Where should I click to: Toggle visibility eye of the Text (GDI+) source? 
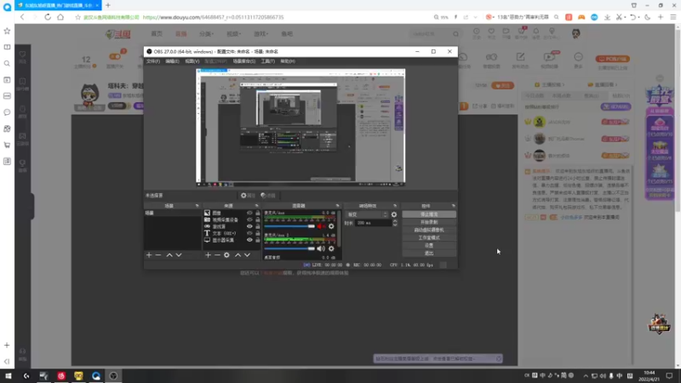tap(249, 233)
